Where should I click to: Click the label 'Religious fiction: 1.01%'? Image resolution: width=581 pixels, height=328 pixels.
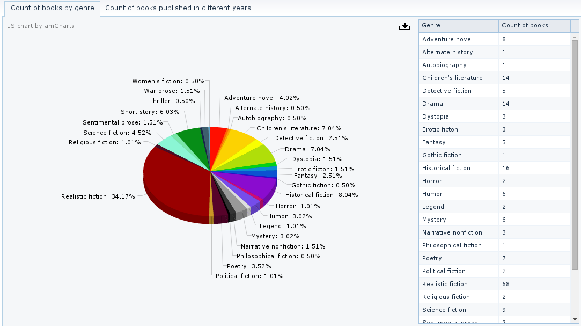tap(105, 142)
